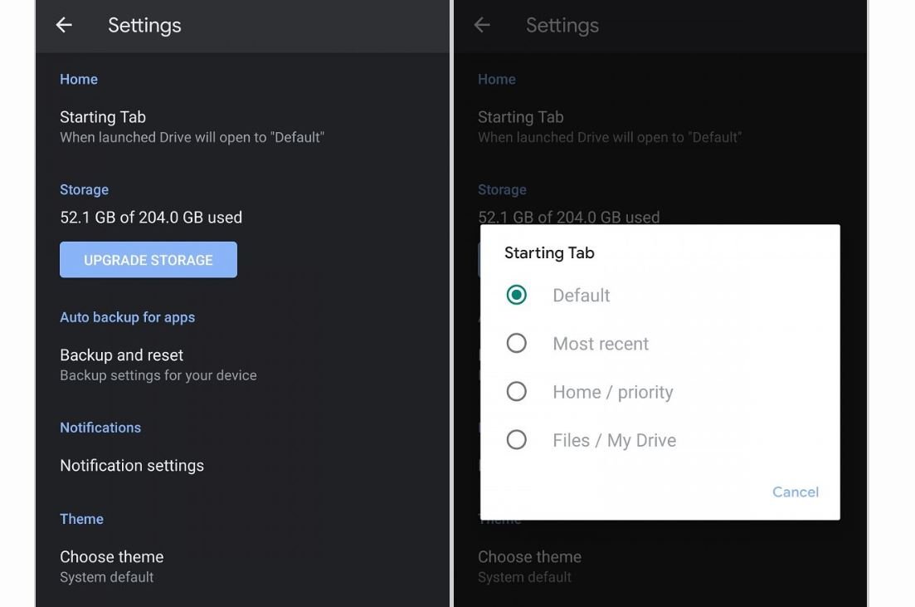The height and width of the screenshot is (607, 915).
Task: Tap the back arrow in the left Settings screen
Action: [x=64, y=25]
